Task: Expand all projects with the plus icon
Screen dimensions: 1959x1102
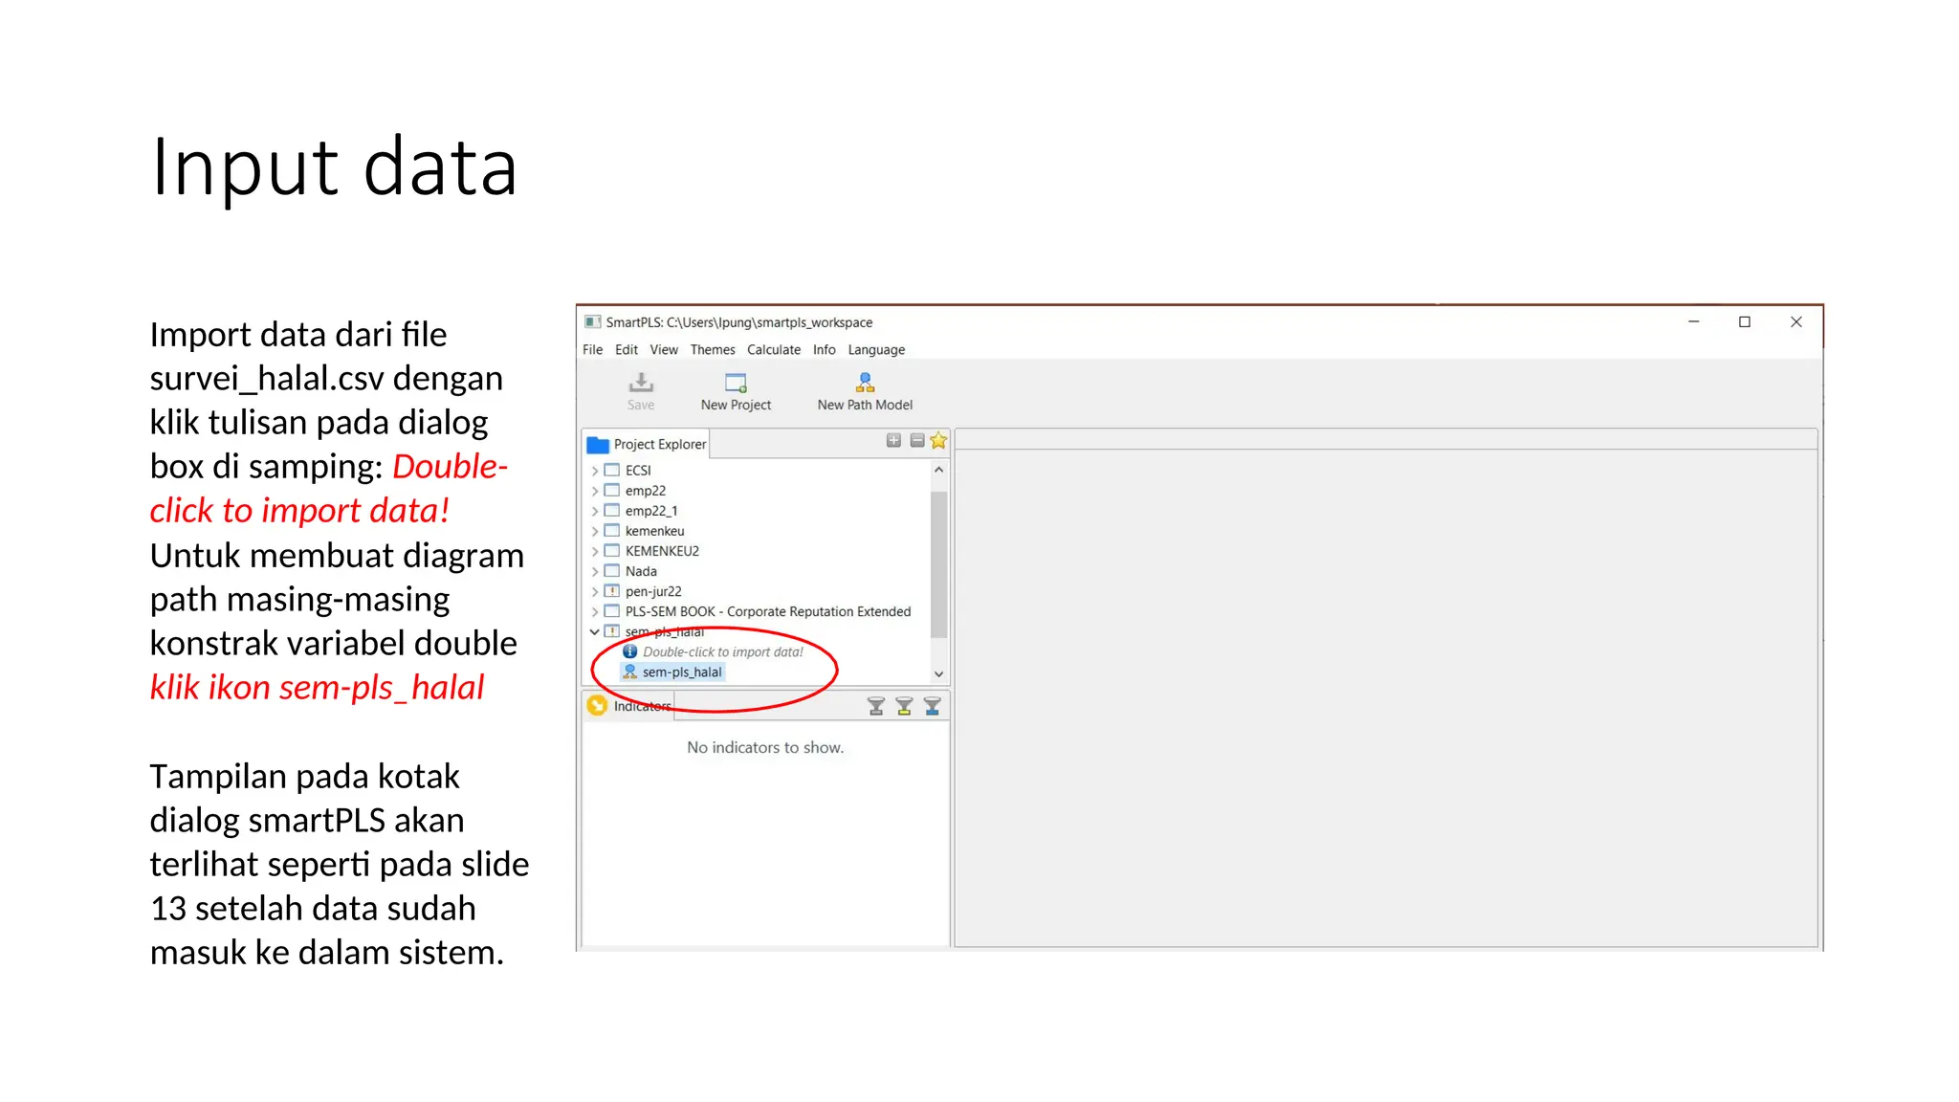Action: pyautogui.click(x=893, y=441)
